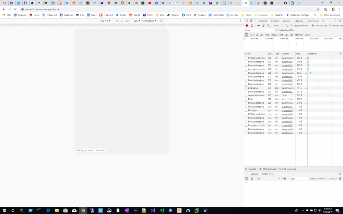
Task: Open the Windows Start menu
Action: click(x=4, y=211)
